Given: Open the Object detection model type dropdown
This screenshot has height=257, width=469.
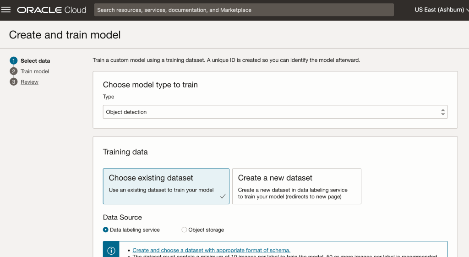Looking at the screenshot, I should (275, 112).
